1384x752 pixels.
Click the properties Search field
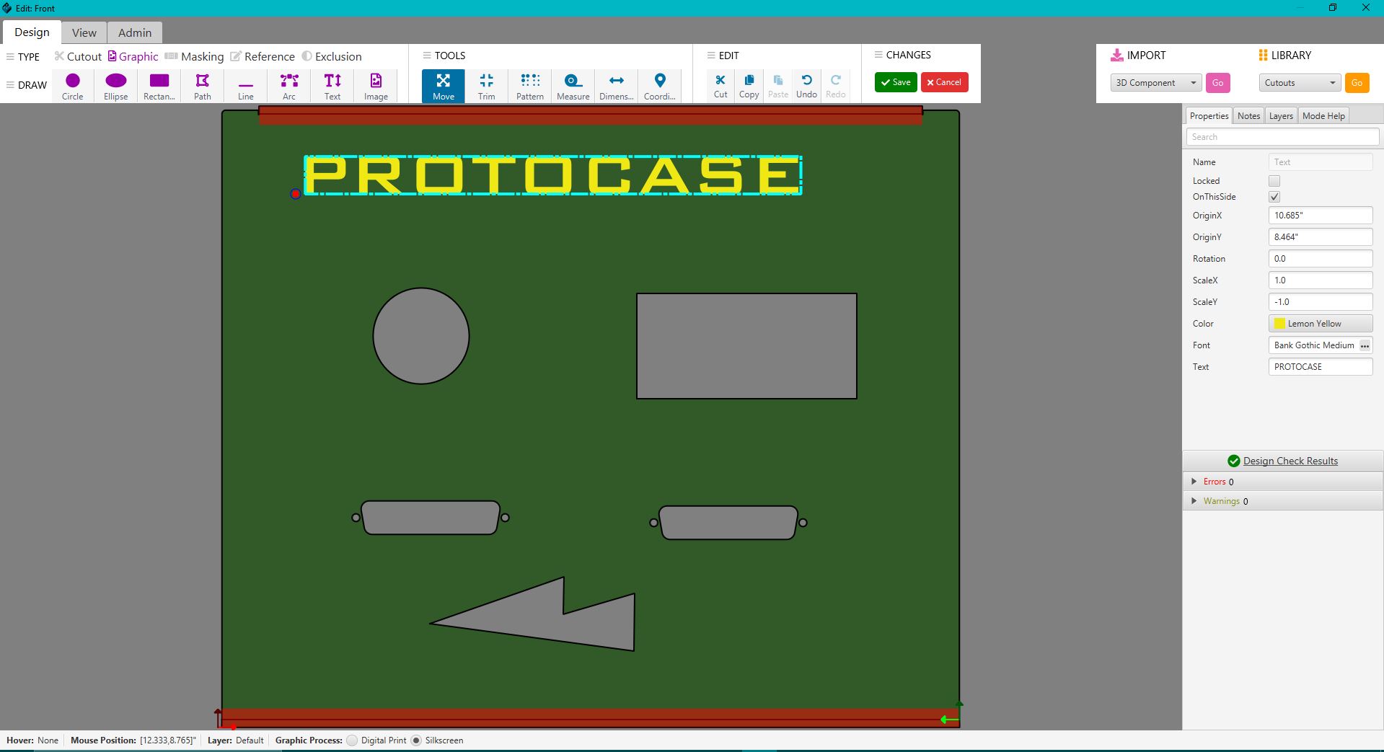[1282, 137]
